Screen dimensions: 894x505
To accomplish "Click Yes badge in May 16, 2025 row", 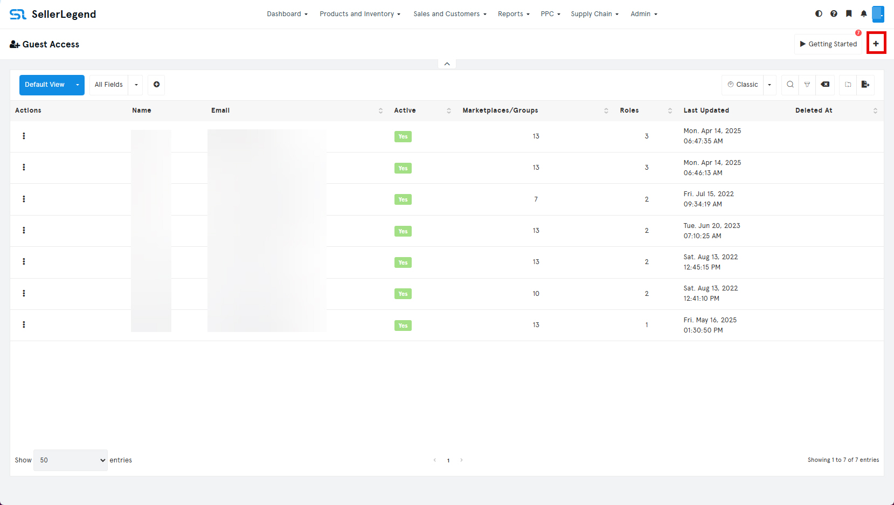I will click(x=403, y=326).
